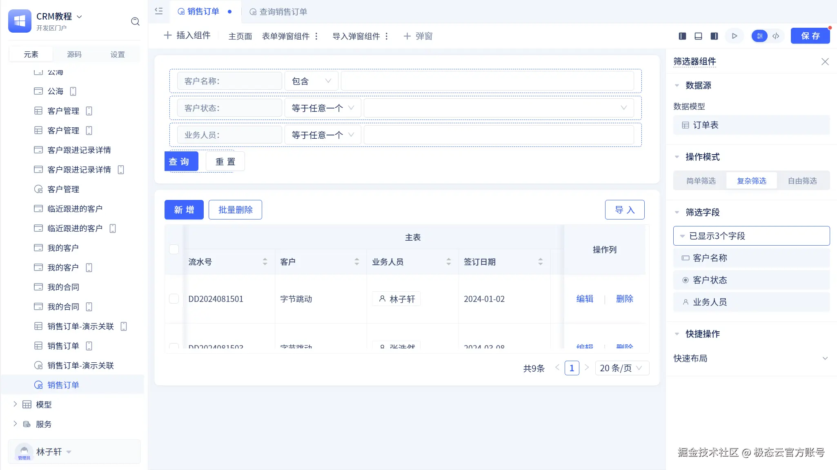Open the 表单弹窗组件 more options menu
The width and height of the screenshot is (837, 470).
click(316, 36)
